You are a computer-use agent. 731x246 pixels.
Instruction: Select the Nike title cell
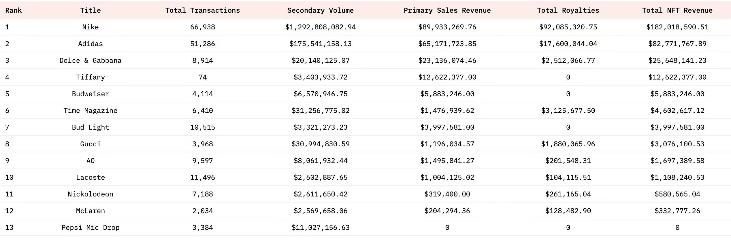tap(90, 27)
